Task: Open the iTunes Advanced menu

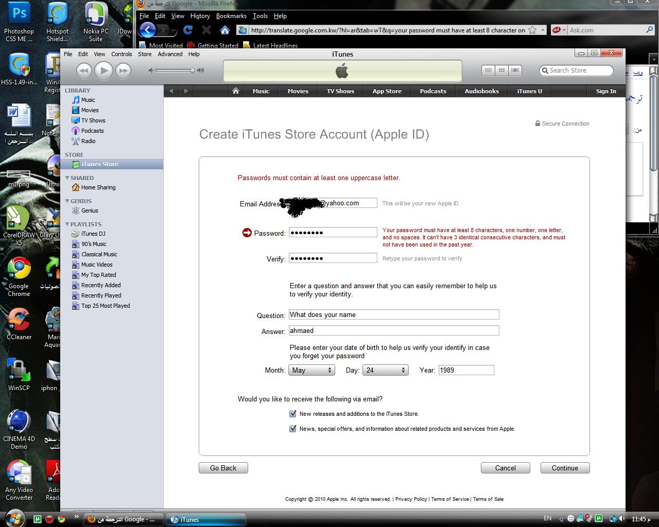Action: [x=170, y=54]
